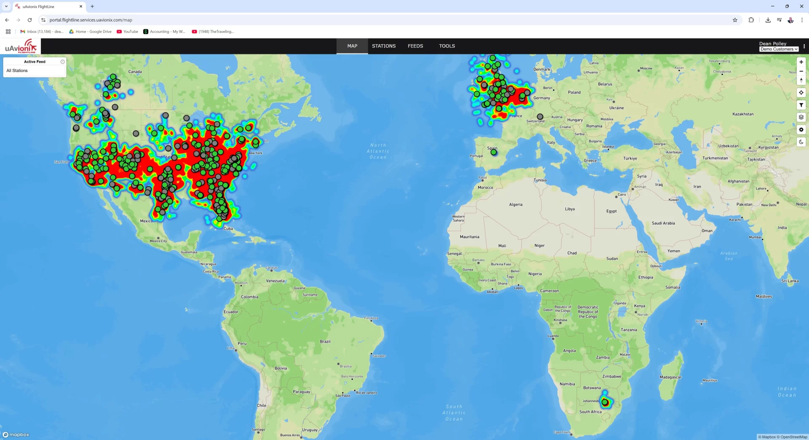
Task: Click the address bar URL
Action: pyautogui.click(x=91, y=20)
